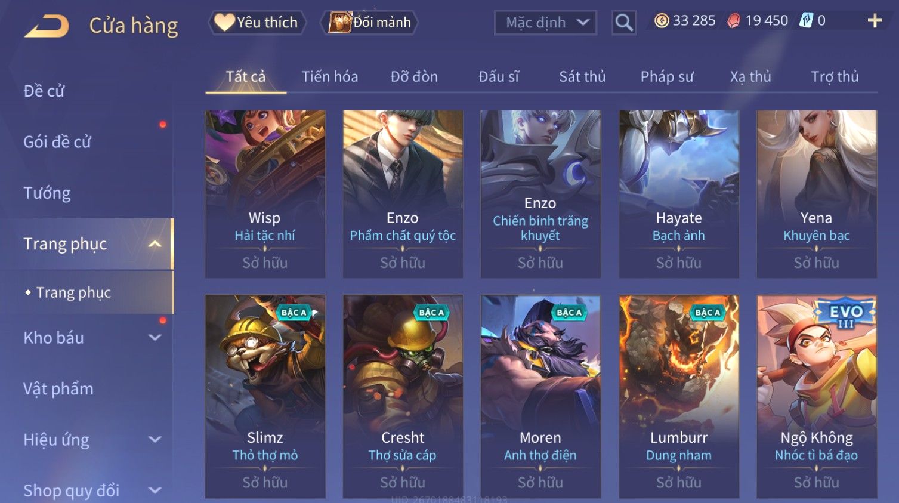Open the Mặc định sort dropdown

pos(545,23)
